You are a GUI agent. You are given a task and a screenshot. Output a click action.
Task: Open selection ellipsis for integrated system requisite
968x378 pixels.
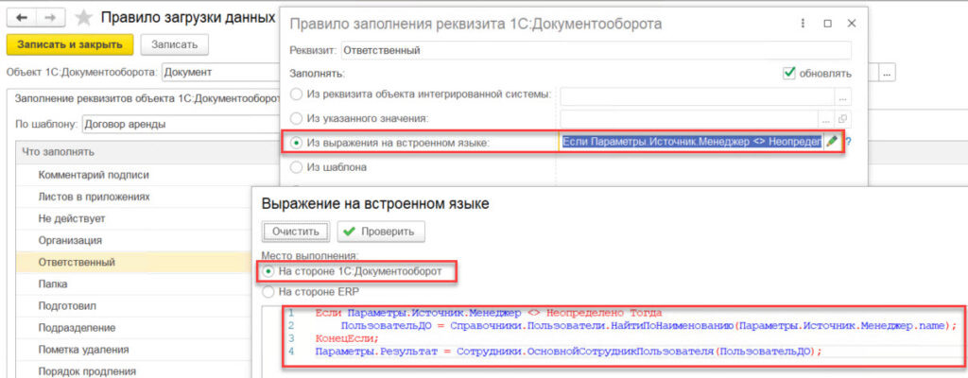click(842, 95)
